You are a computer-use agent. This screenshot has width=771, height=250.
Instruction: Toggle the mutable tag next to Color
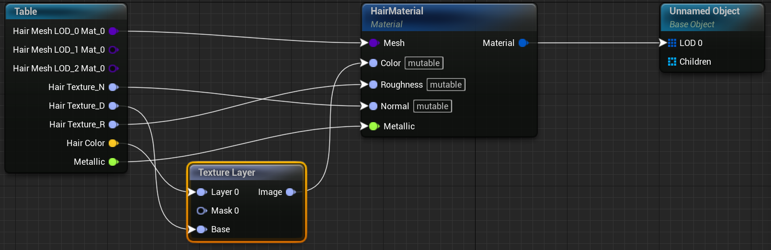coord(424,63)
